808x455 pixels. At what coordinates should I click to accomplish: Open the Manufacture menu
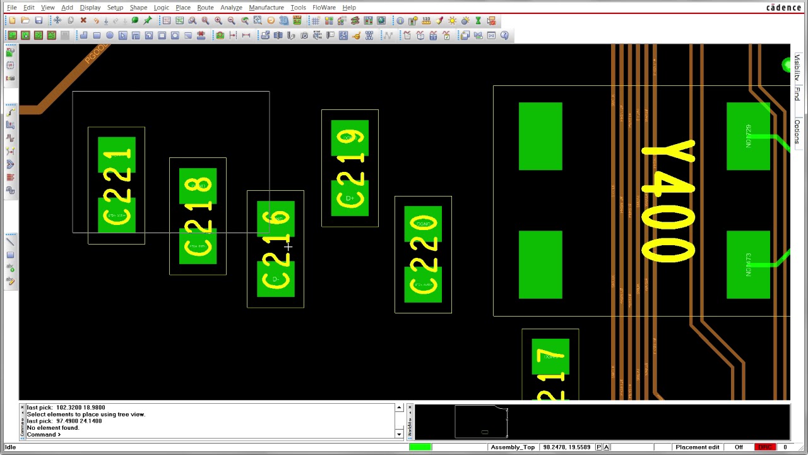click(x=266, y=8)
